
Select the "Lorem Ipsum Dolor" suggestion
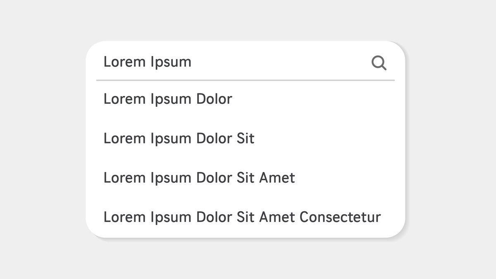tap(167, 99)
